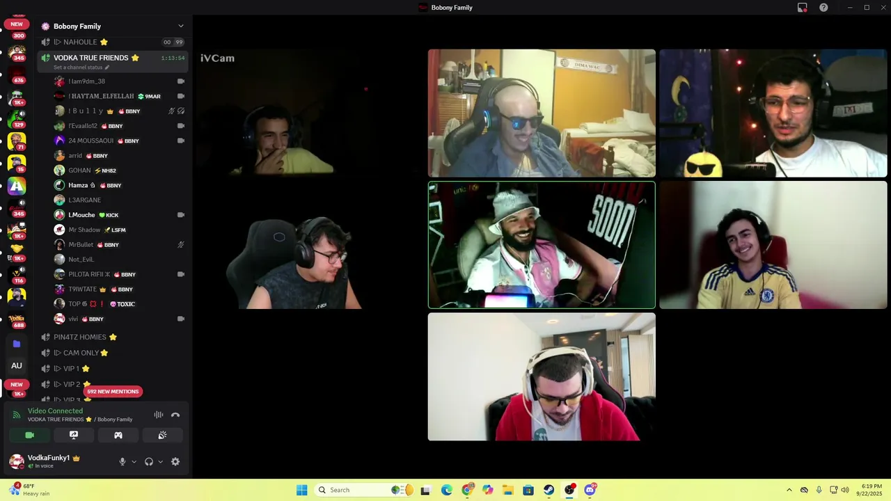
Task: Open Steam from the taskbar
Action: [549, 490]
